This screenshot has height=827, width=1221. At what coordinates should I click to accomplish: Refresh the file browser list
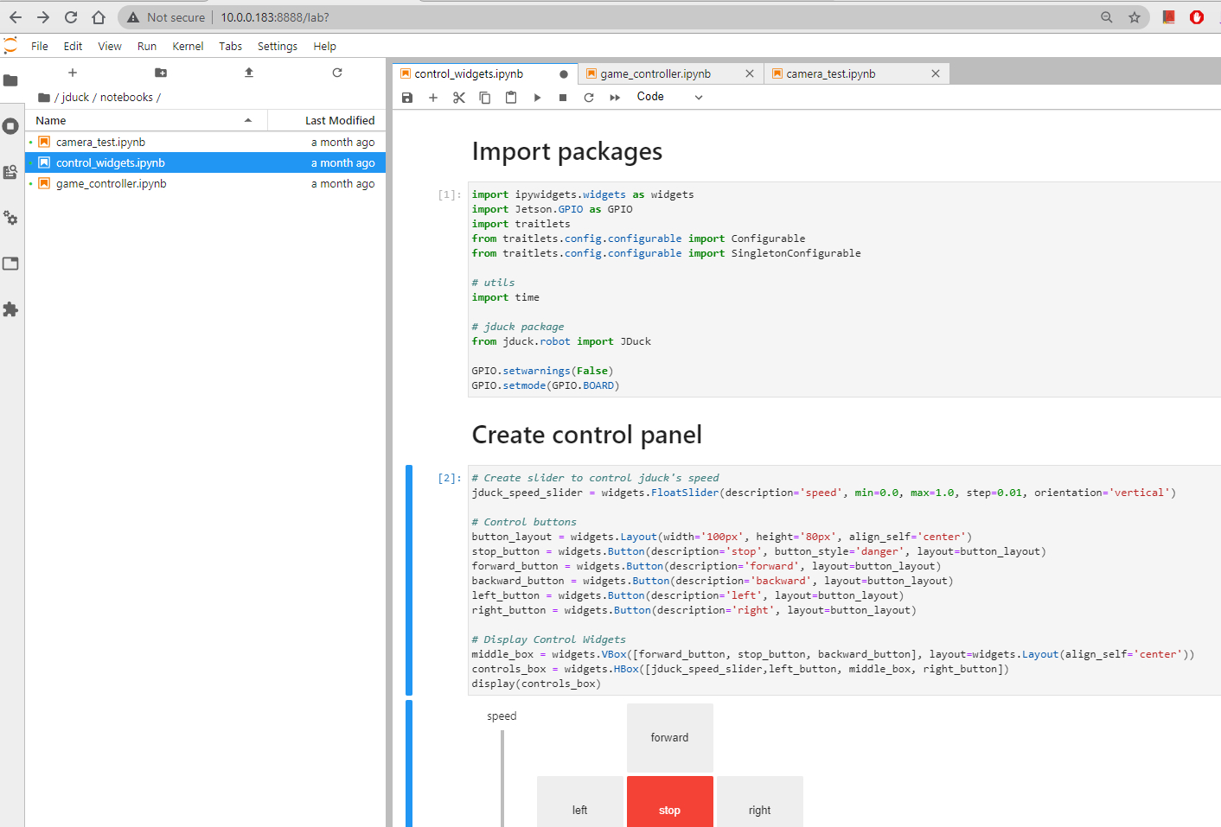click(337, 73)
